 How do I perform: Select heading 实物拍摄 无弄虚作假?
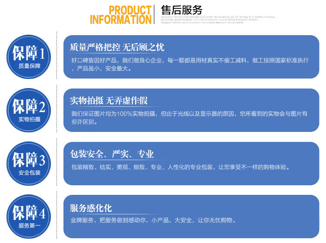coord(109,101)
